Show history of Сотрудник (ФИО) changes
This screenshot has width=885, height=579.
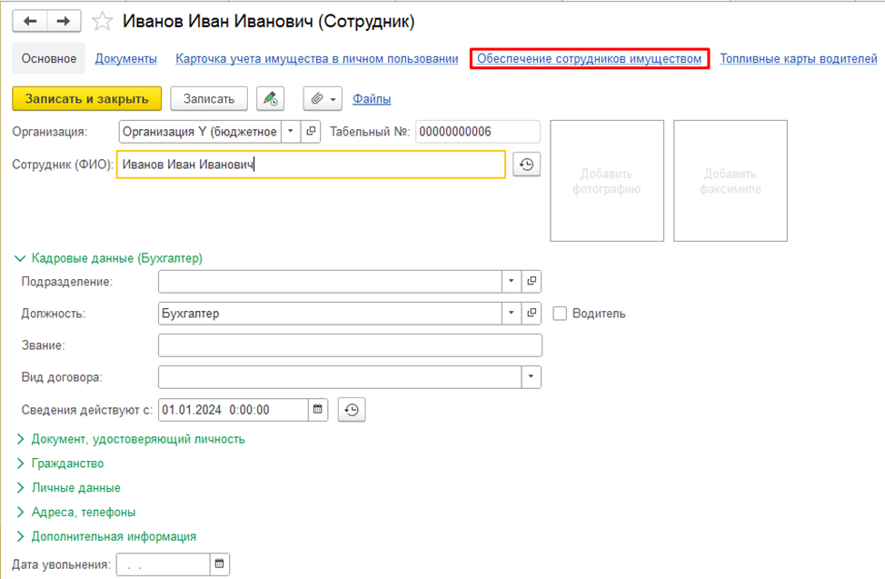click(527, 165)
